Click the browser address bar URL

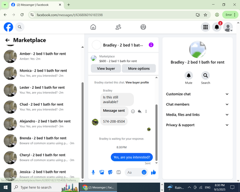pos(70,15)
